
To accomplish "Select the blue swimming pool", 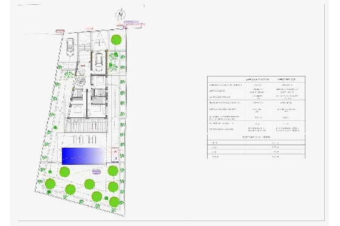I will pos(84,156).
